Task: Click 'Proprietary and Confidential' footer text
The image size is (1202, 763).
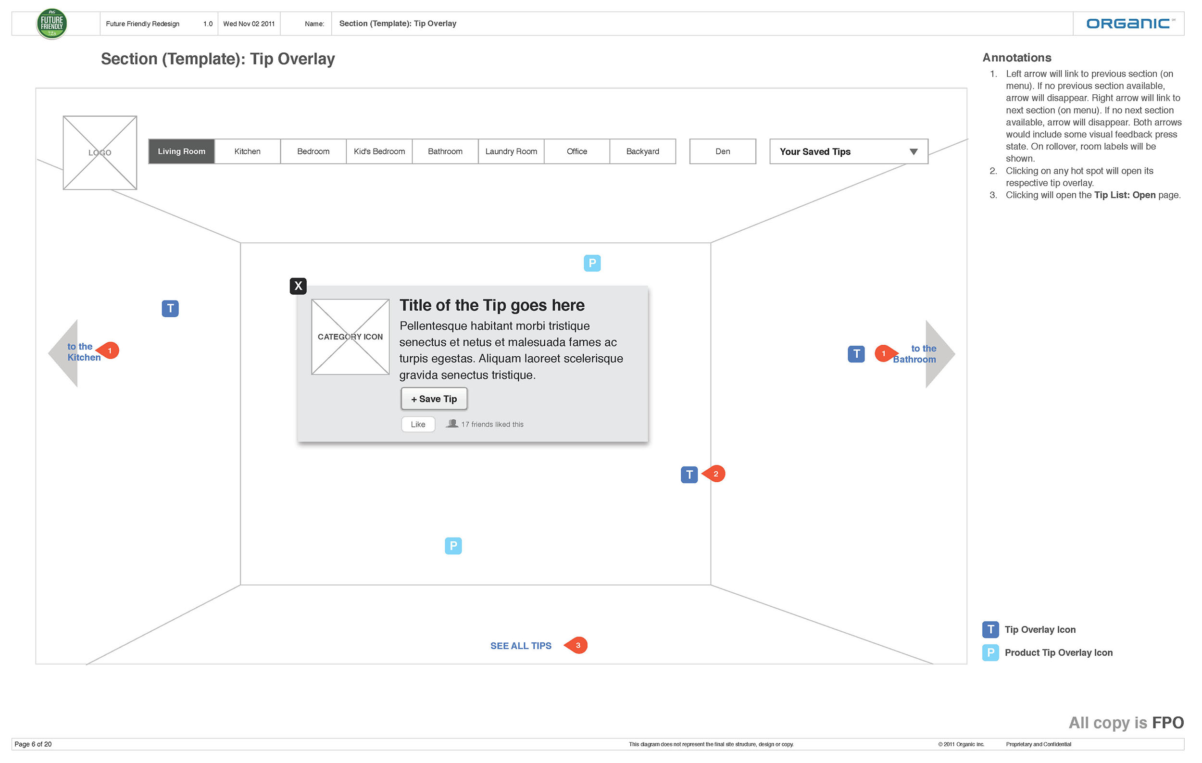Action: pyautogui.click(x=1038, y=744)
